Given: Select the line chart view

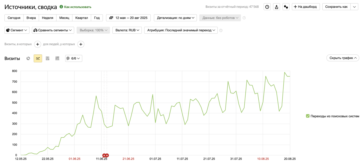Looking at the screenshot, I should click(x=38, y=58).
